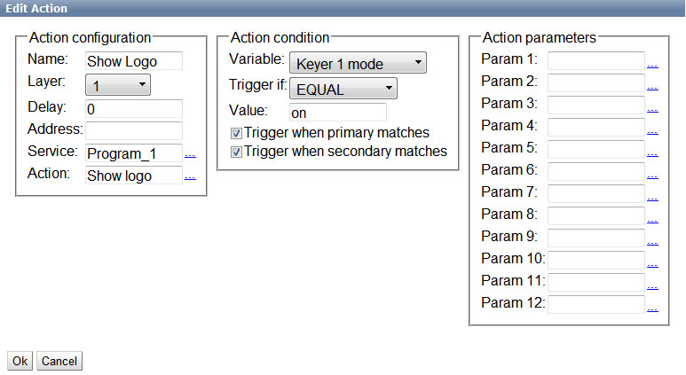Click the ellipsis link beside Param 10
This screenshot has width=686, height=375.
(x=652, y=264)
